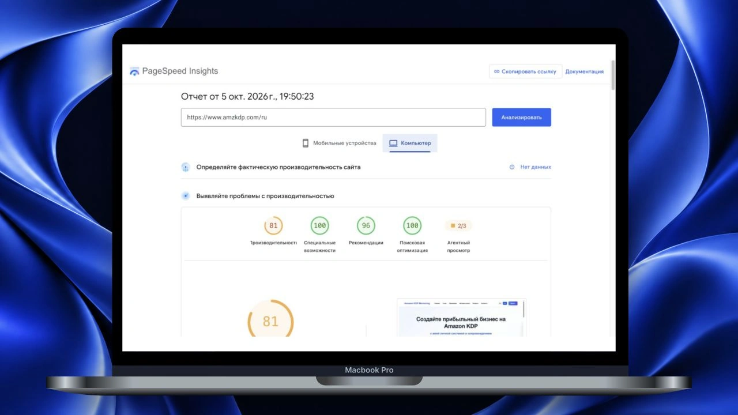Switch to Компьютер tab
The image size is (738, 415).
point(410,143)
